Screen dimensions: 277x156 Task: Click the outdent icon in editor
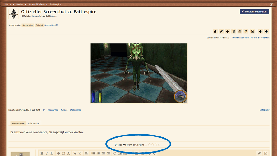coord(103,153)
